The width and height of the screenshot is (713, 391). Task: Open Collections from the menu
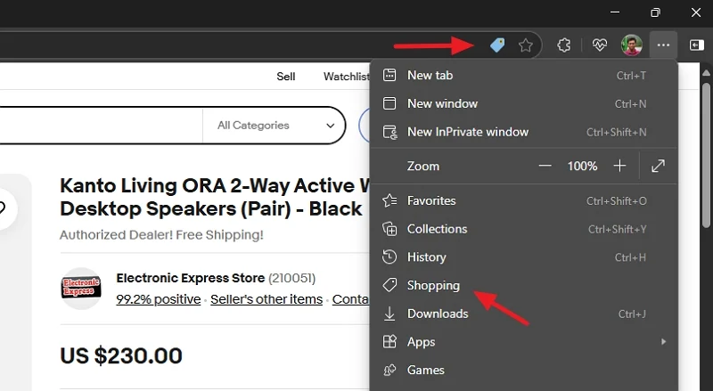524,229
